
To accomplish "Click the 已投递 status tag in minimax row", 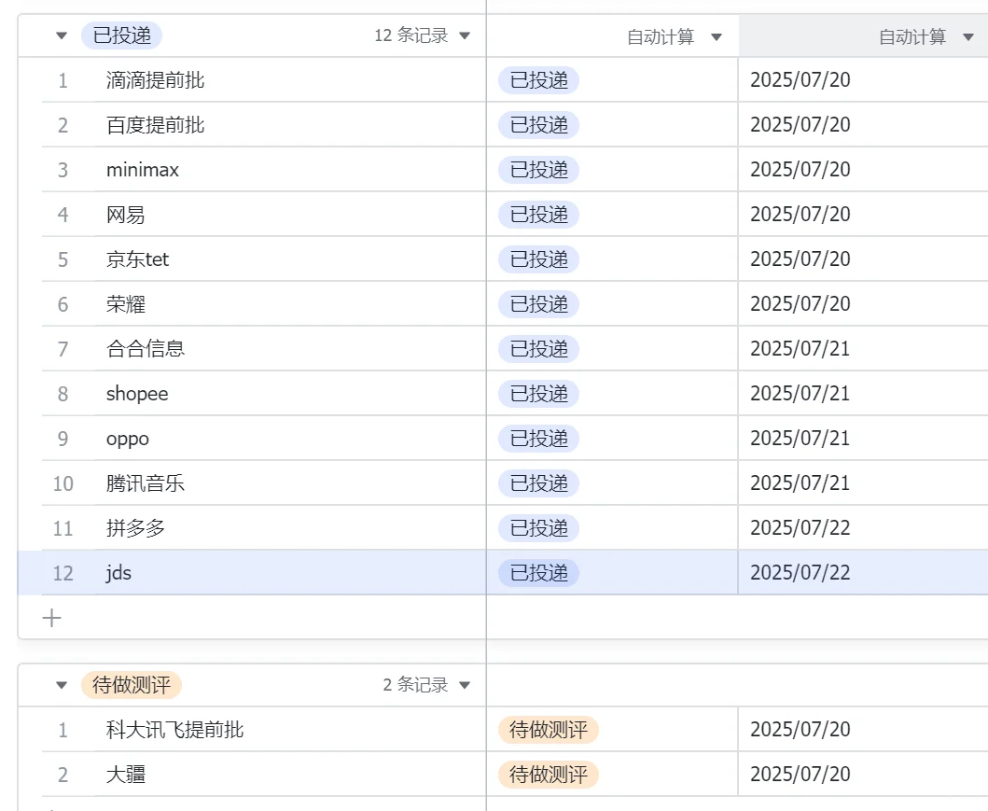I will point(538,170).
